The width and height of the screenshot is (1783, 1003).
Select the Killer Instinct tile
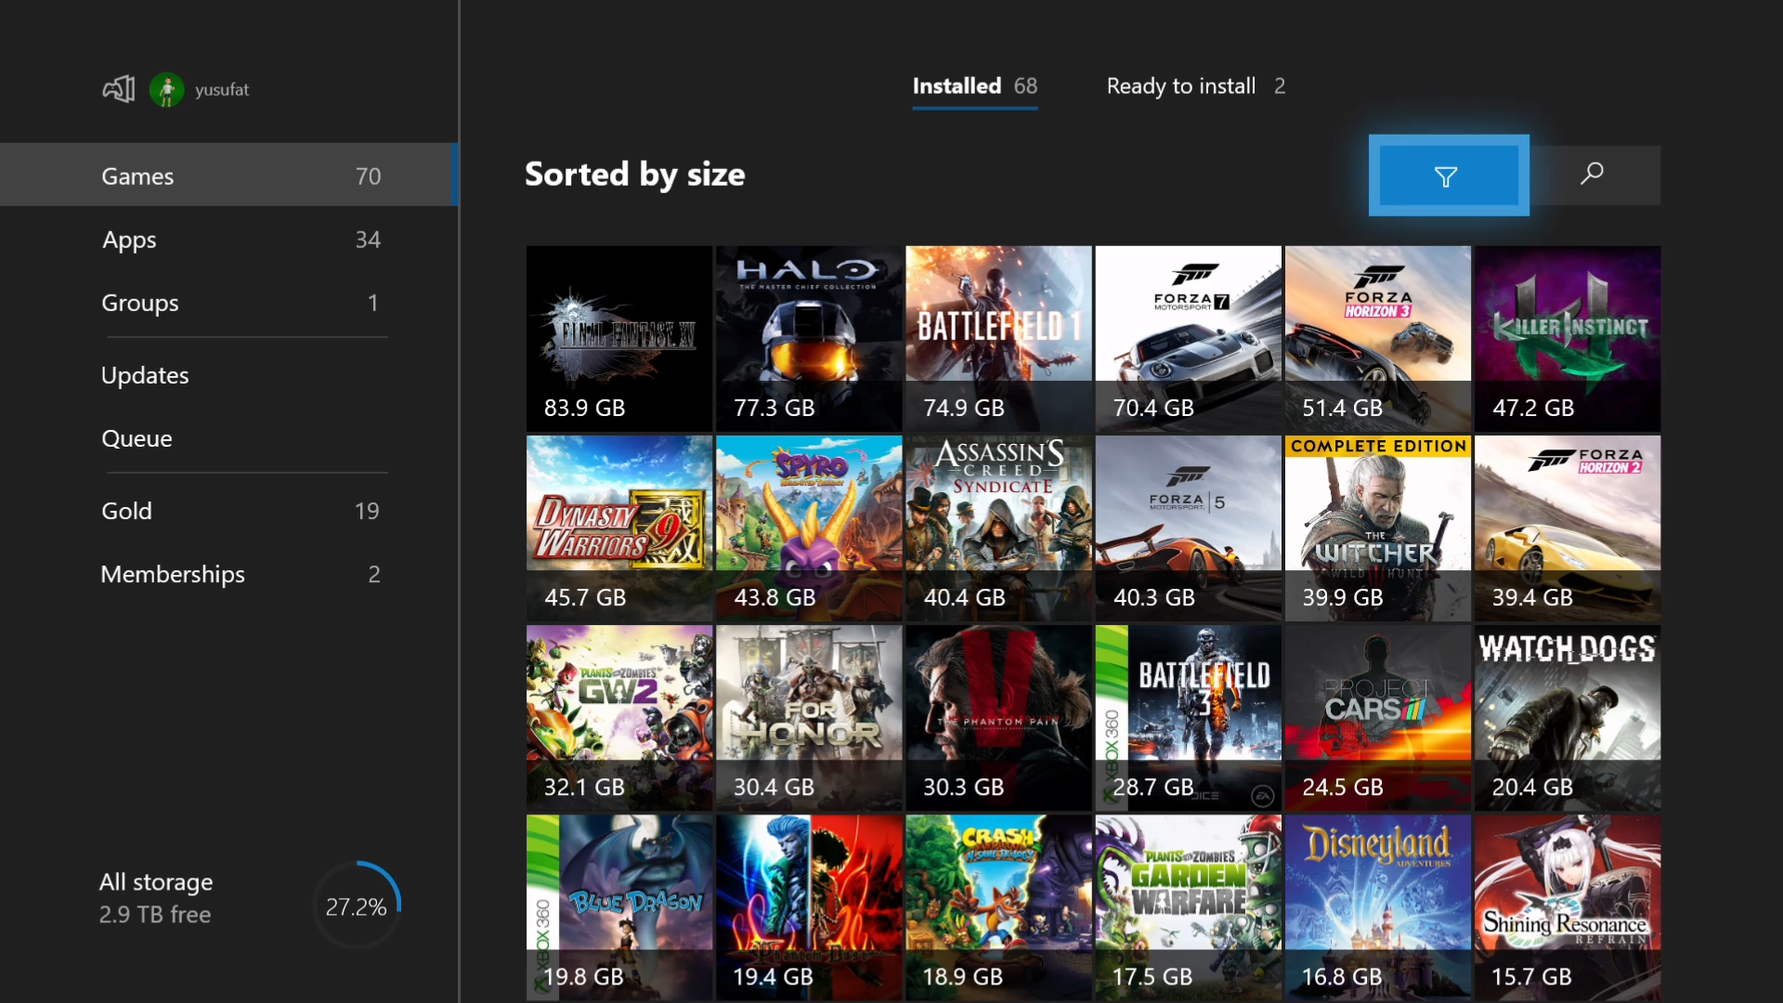[1568, 339]
